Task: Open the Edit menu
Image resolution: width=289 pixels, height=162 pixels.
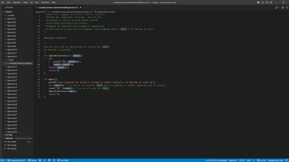Action: tap(9, 2)
